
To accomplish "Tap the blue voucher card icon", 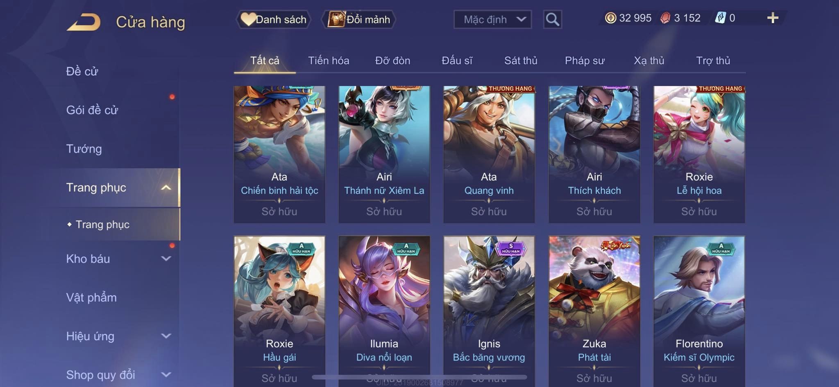I will click(720, 18).
